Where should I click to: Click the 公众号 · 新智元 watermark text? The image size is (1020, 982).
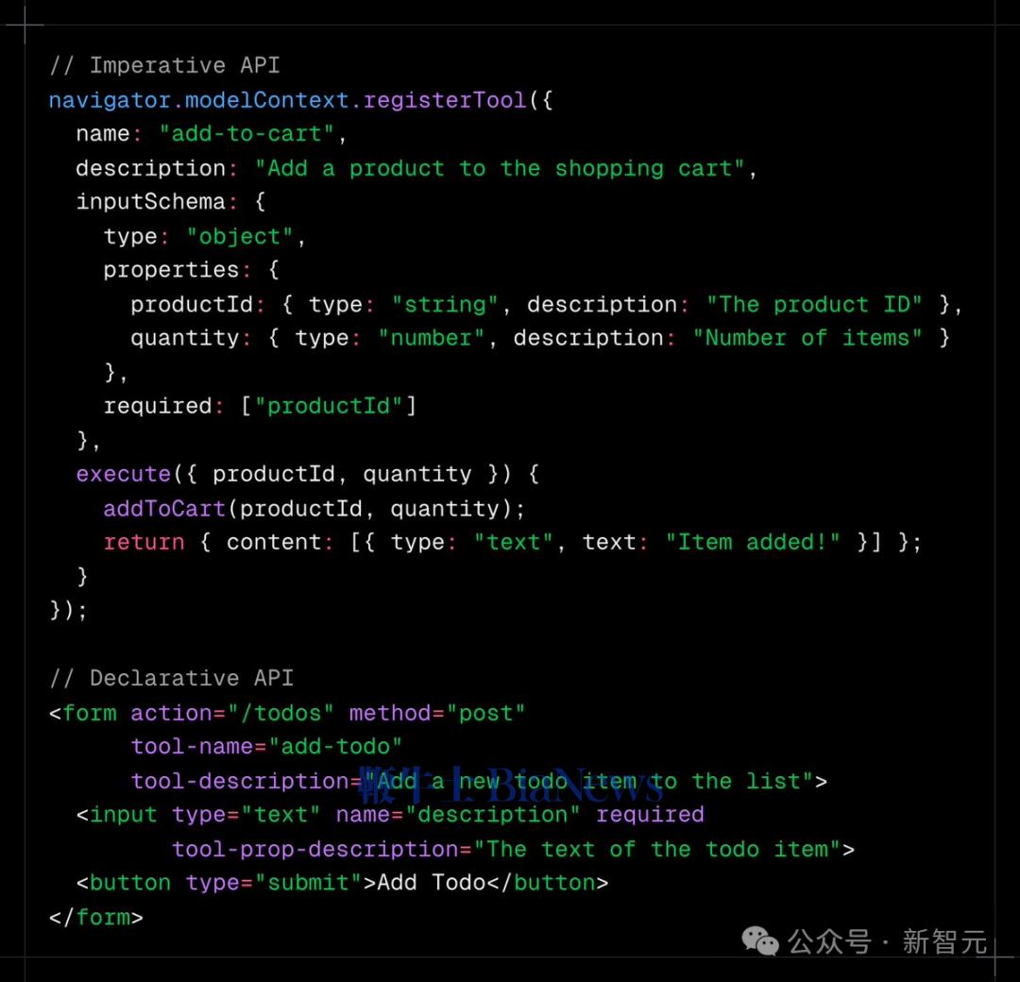coord(888,941)
